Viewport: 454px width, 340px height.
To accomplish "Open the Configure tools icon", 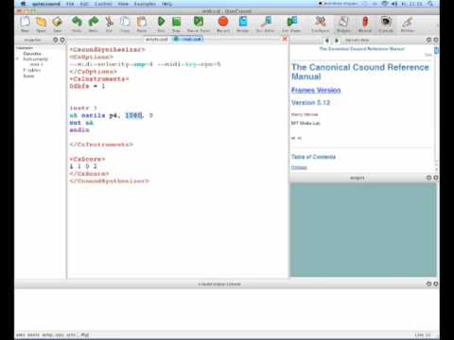I will [x=321, y=24].
